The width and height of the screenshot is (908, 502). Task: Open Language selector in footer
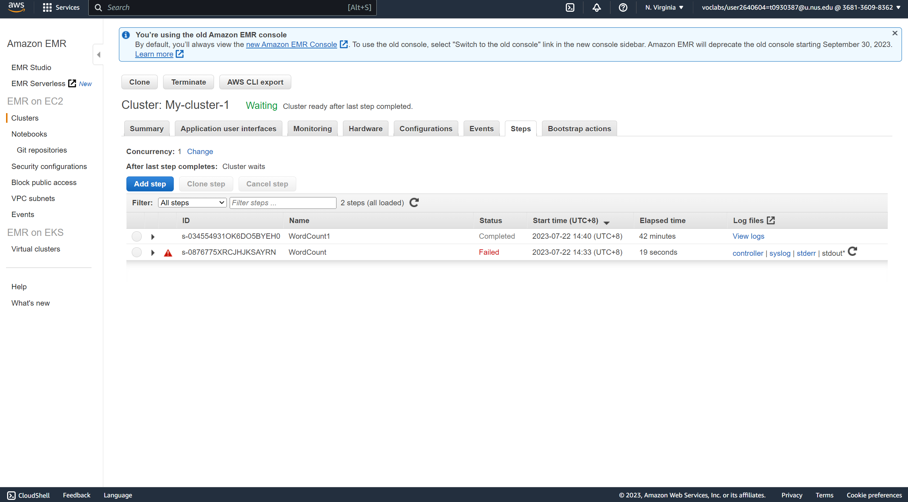click(x=118, y=495)
